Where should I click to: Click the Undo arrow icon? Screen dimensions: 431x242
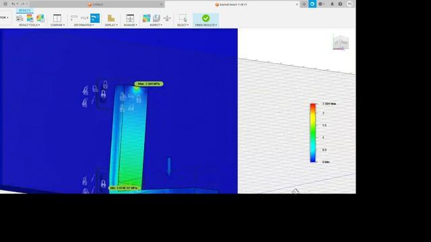(13, 4)
